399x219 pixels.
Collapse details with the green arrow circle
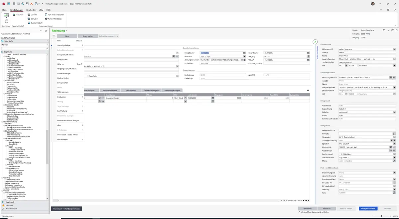315,42
